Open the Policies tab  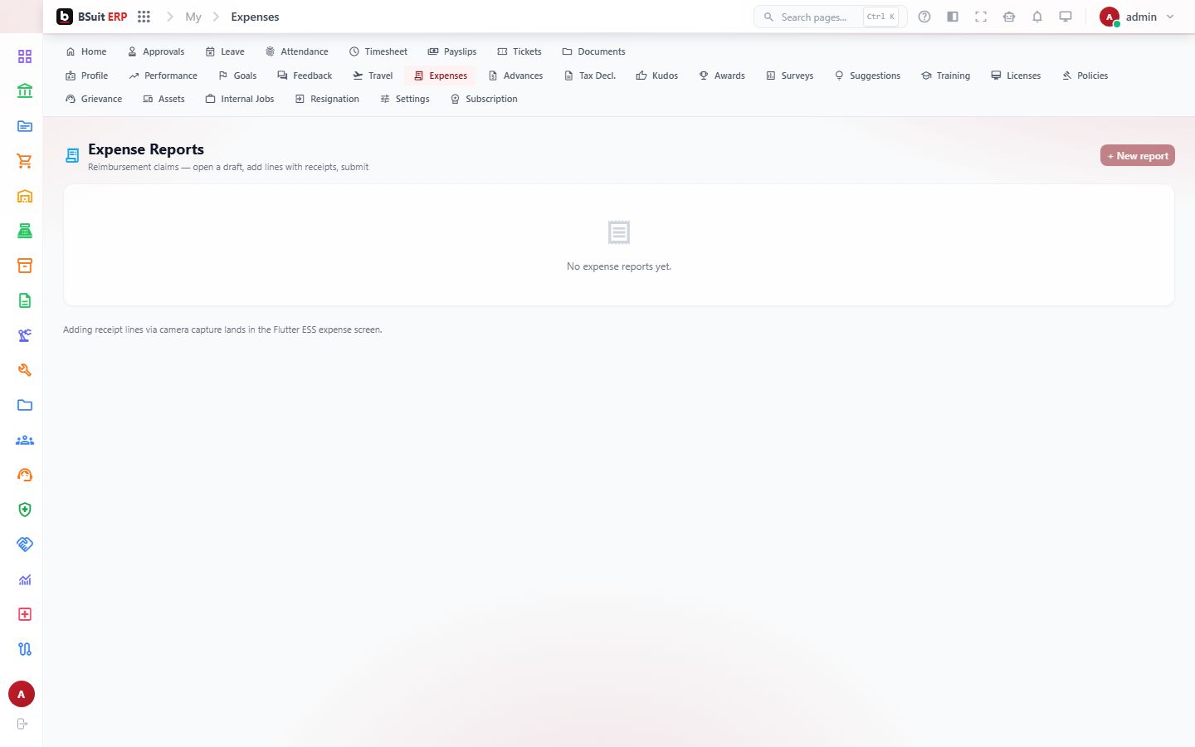pos(1085,76)
